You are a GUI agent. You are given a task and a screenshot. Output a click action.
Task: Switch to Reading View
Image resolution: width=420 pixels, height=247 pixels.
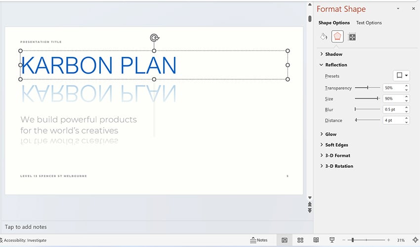316,240
